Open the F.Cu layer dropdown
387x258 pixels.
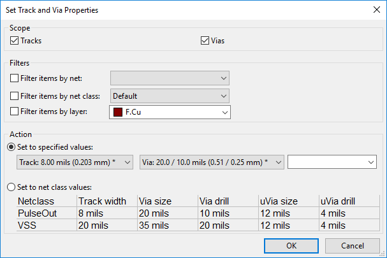tap(170, 113)
